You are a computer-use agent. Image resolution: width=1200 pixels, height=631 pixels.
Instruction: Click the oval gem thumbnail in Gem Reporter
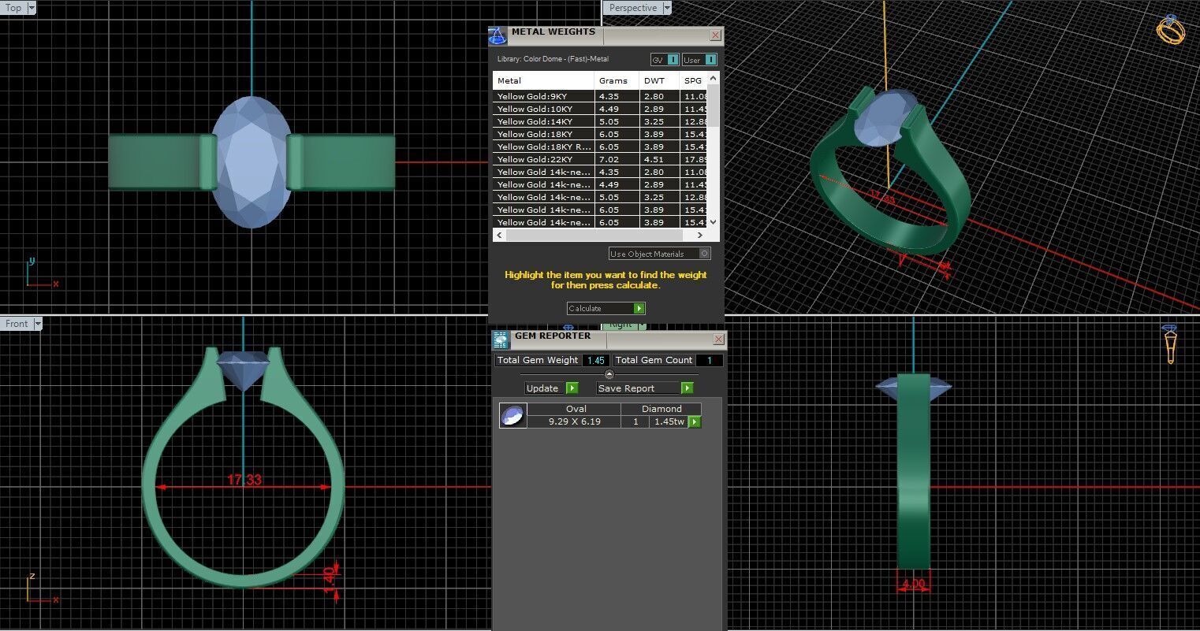click(x=513, y=415)
